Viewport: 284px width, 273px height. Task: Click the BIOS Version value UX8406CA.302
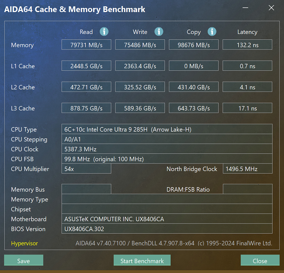[167, 229]
